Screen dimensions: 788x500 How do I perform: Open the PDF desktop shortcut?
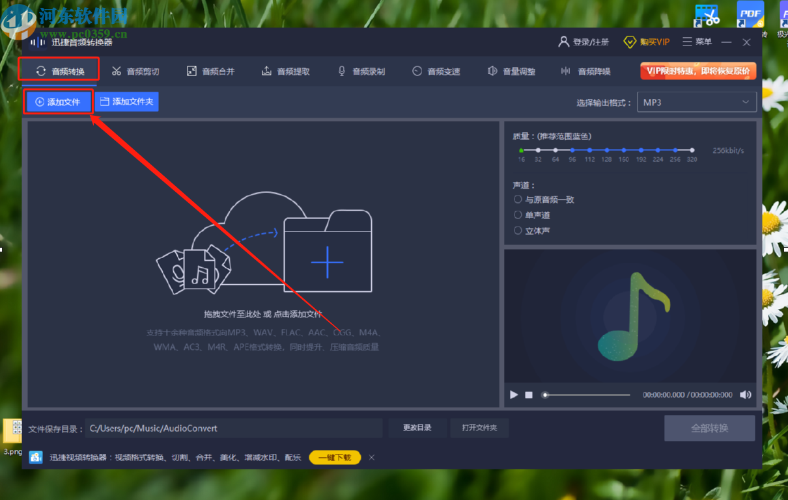(750, 14)
